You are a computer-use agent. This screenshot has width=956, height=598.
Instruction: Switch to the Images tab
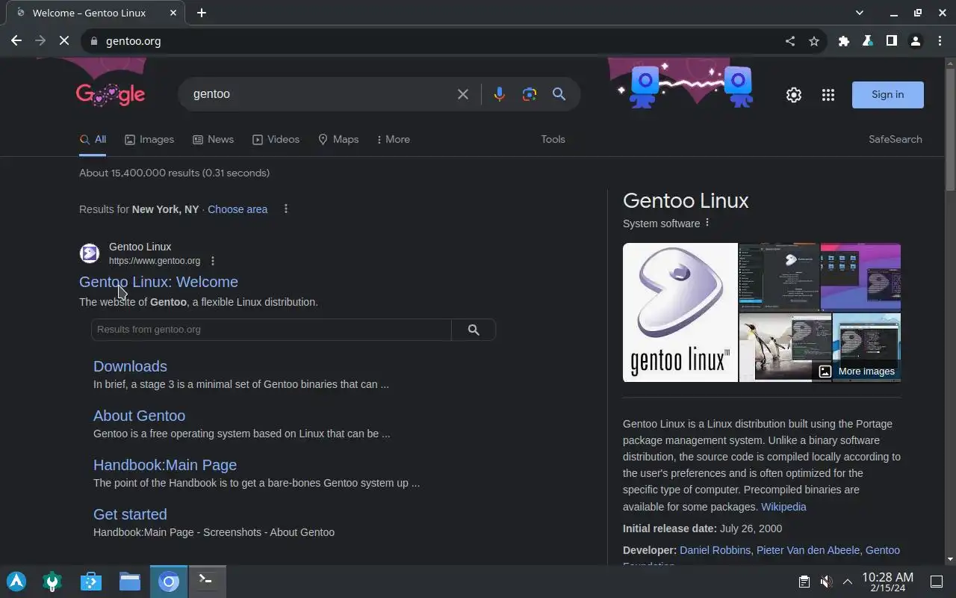click(x=149, y=140)
